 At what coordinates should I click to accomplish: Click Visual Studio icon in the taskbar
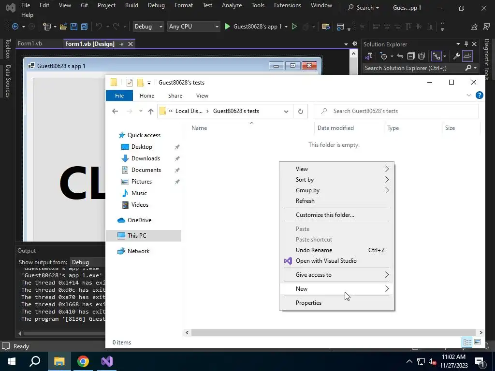click(x=107, y=361)
